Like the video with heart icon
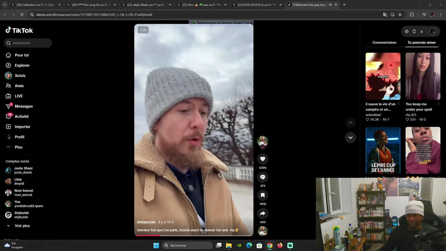446x251 pixels. (x=263, y=159)
